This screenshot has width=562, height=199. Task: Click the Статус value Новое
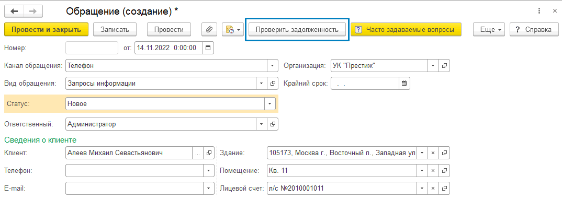77,104
